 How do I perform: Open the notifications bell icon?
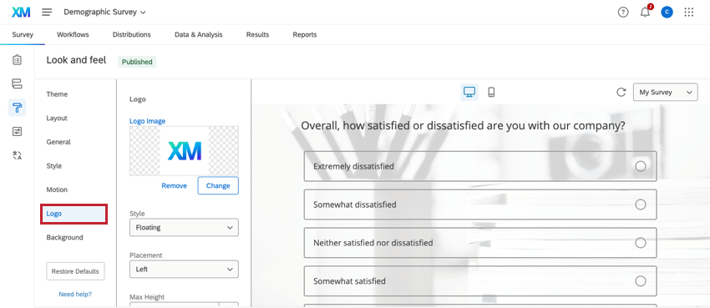[x=645, y=13]
